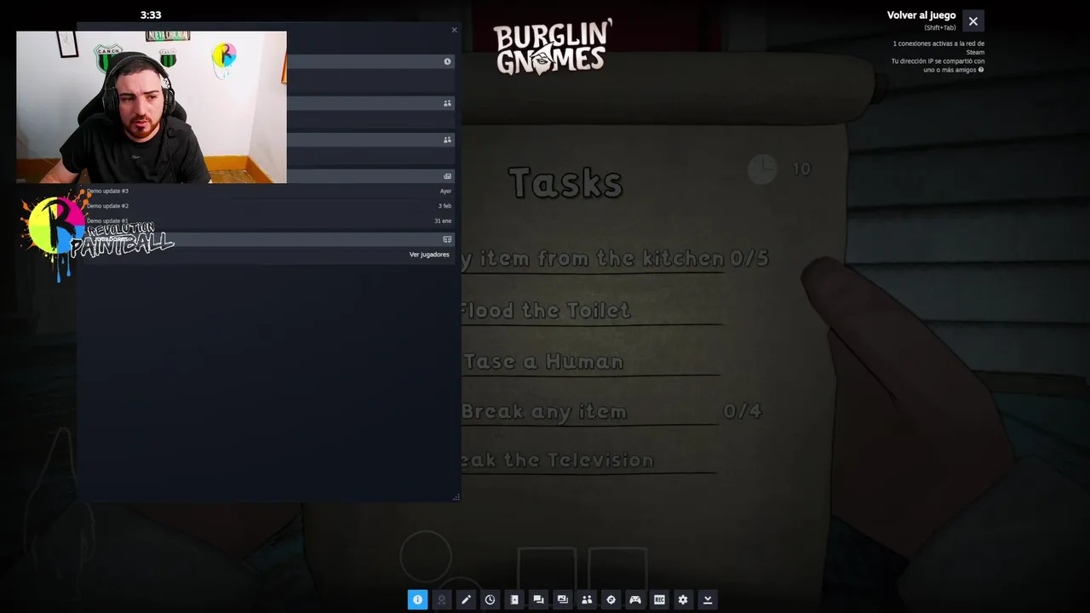Close the game overview panel

pos(454,30)
